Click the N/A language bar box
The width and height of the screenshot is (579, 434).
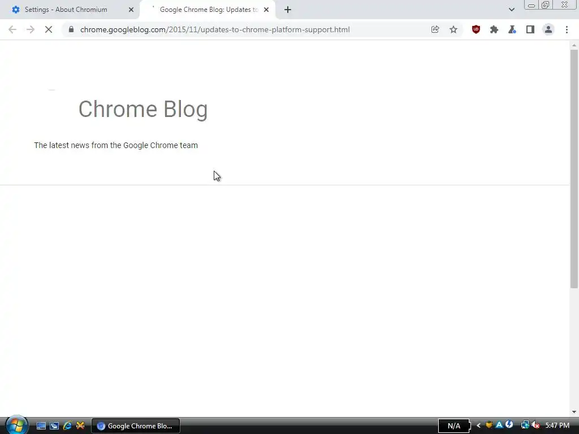tap(454, 426)
